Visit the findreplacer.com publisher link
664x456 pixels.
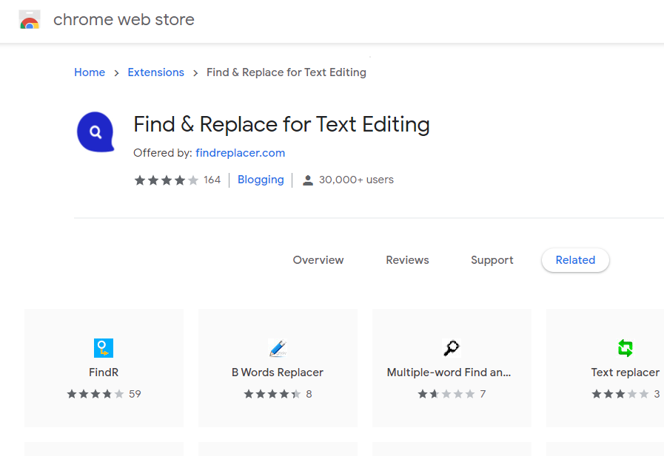240,153
